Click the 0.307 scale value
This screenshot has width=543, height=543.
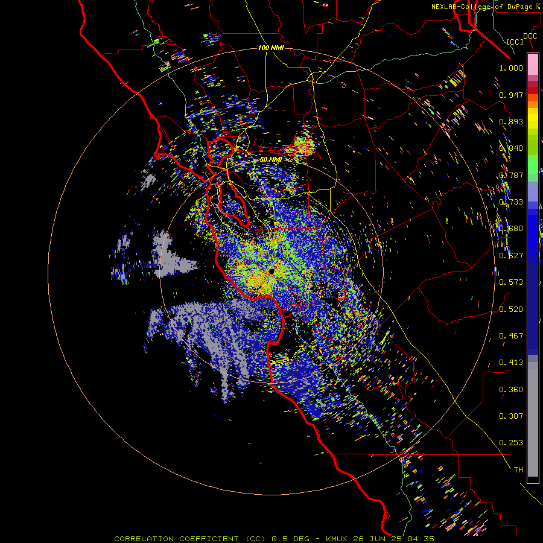tap(511, 416)
